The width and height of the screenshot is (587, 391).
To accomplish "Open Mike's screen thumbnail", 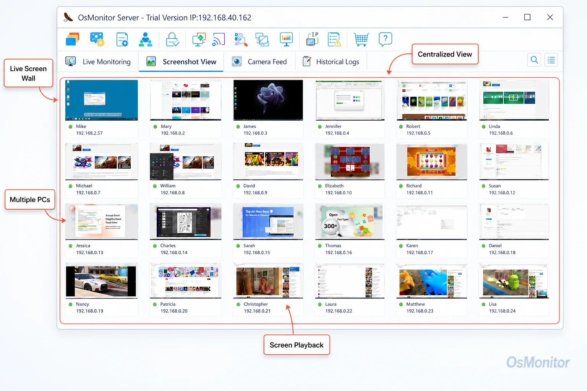I will (x=101, y=100).
